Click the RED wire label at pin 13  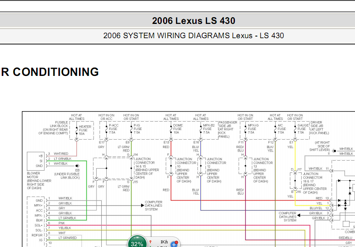click(x=319, y=198)
